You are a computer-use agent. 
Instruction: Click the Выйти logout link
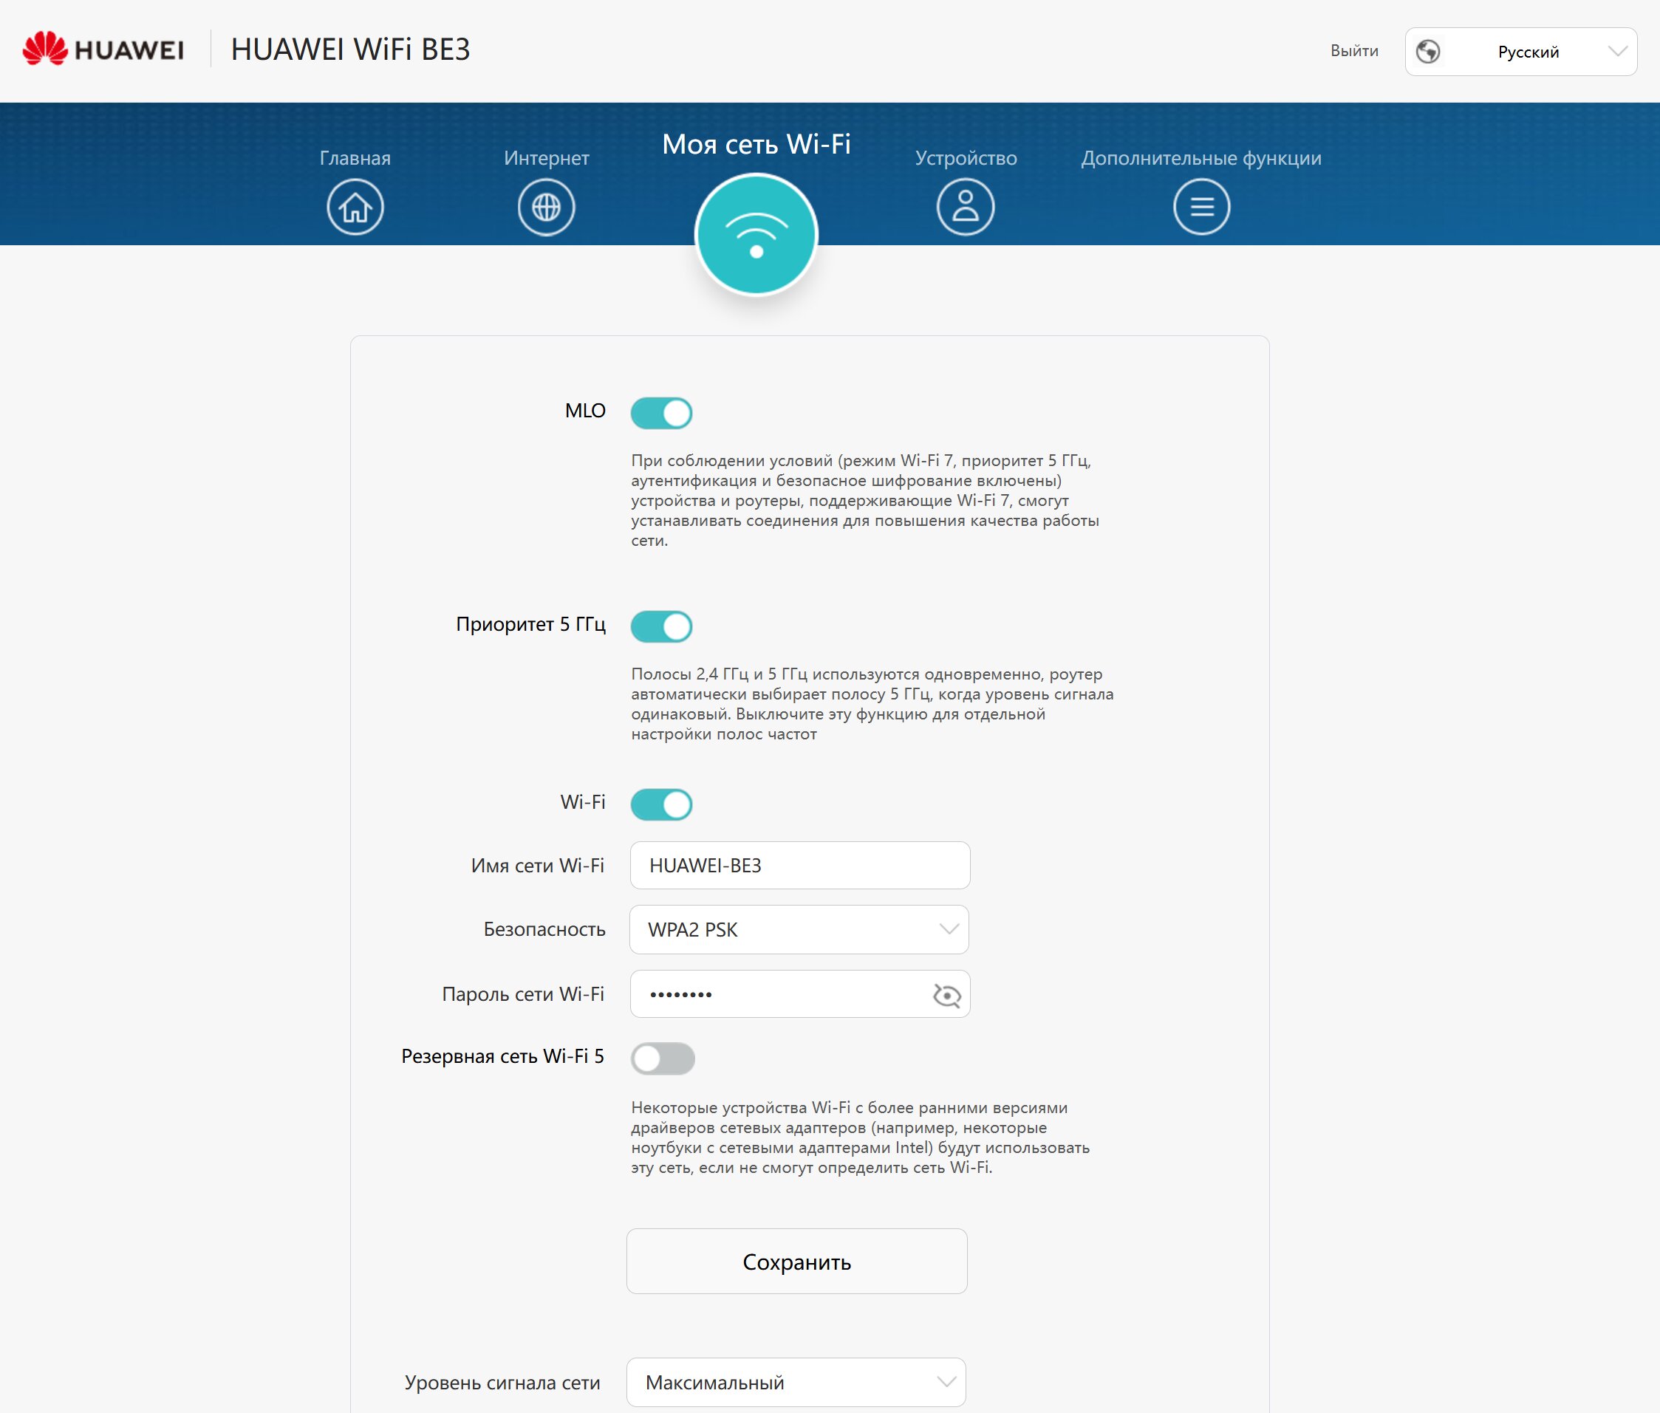point(1355,50)
